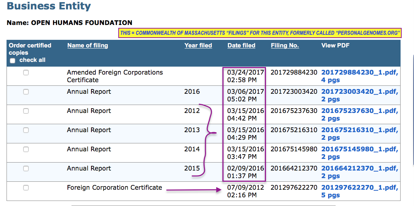Check the 2014 Annual Report row
This screenshot has width=414, height=206.
26,150
